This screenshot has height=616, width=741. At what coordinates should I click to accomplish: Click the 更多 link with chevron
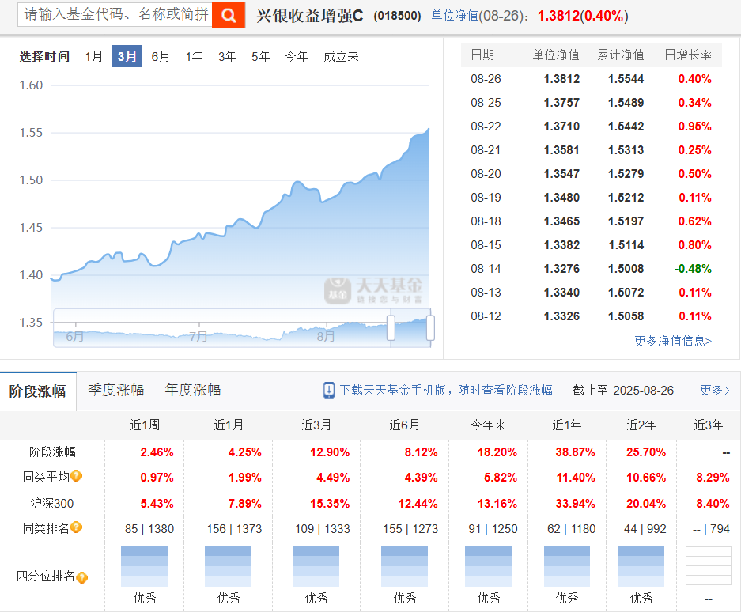[715, 390]
